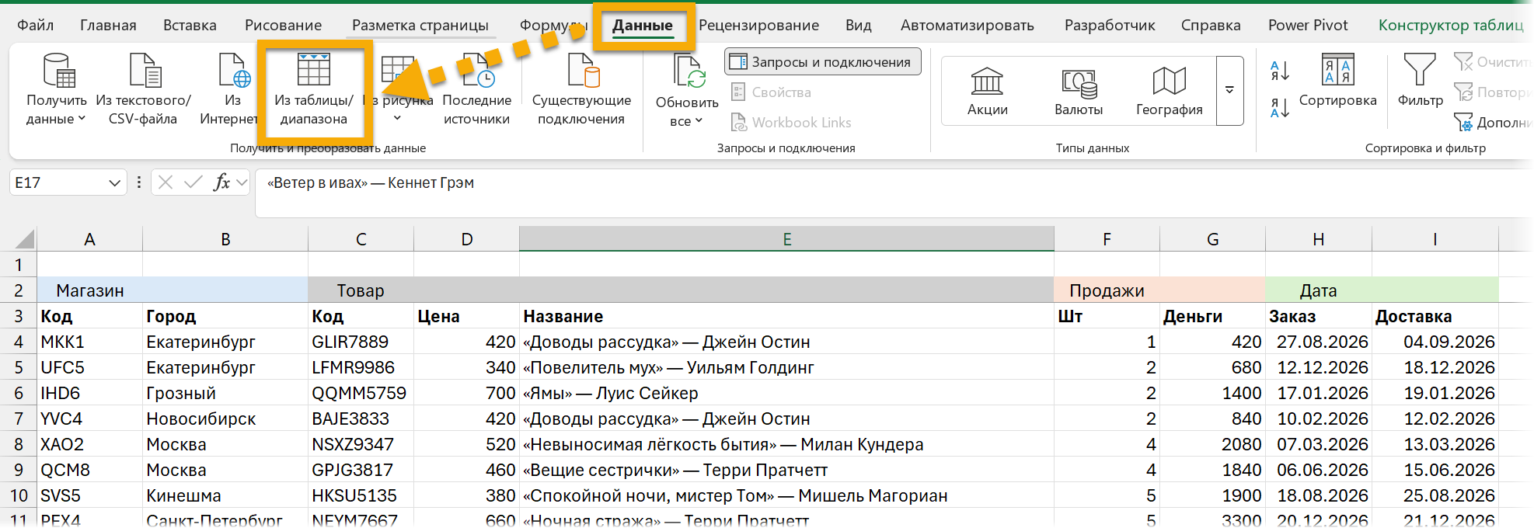Expand the formula bar chevron

coord(242,183)
